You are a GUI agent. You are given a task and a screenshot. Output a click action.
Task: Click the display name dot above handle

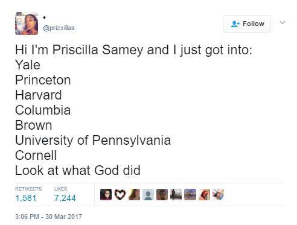45,17
